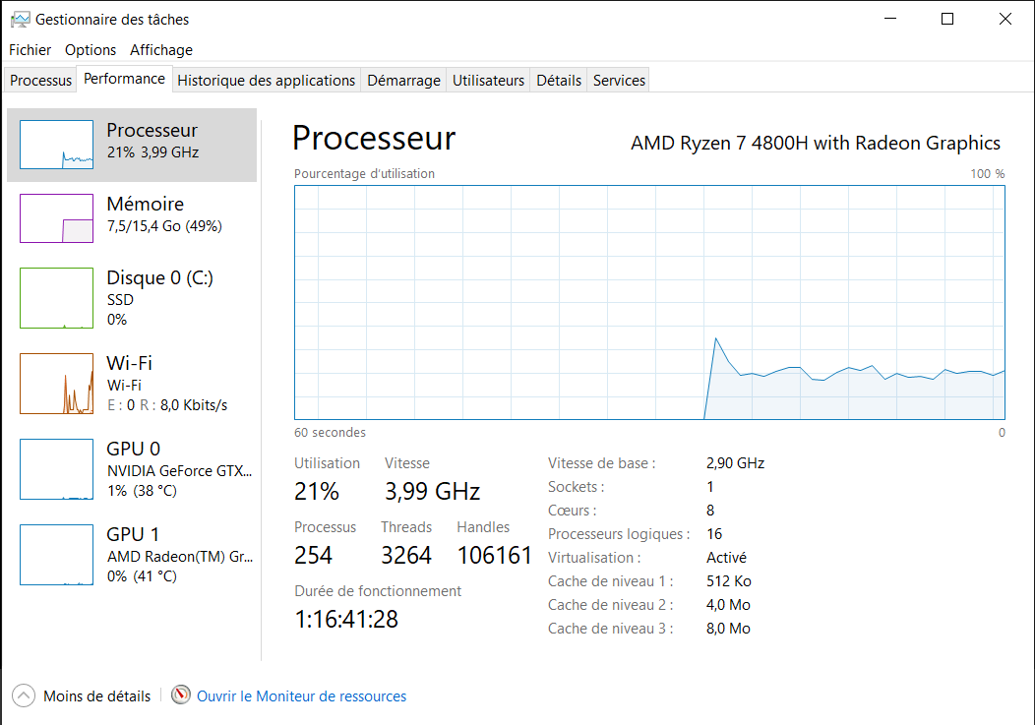The width and height of the screenshot is (1035, 725).
Task: Open the Fichier menu
Action: point(30,50)
